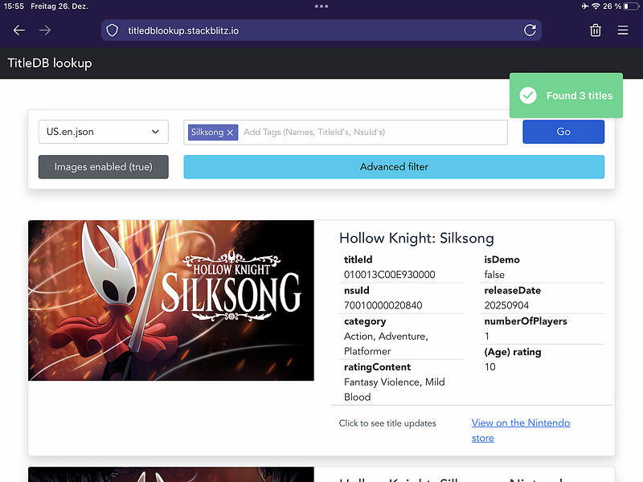Click the numberOfPlayers label
Viewport: 643px width, 482px height.
click(x=526, y=321)
